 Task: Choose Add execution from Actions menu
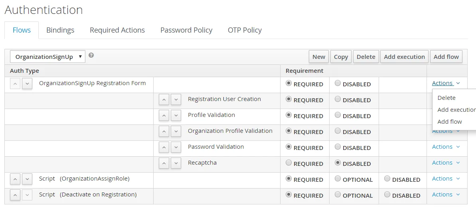tap(456, 110)
